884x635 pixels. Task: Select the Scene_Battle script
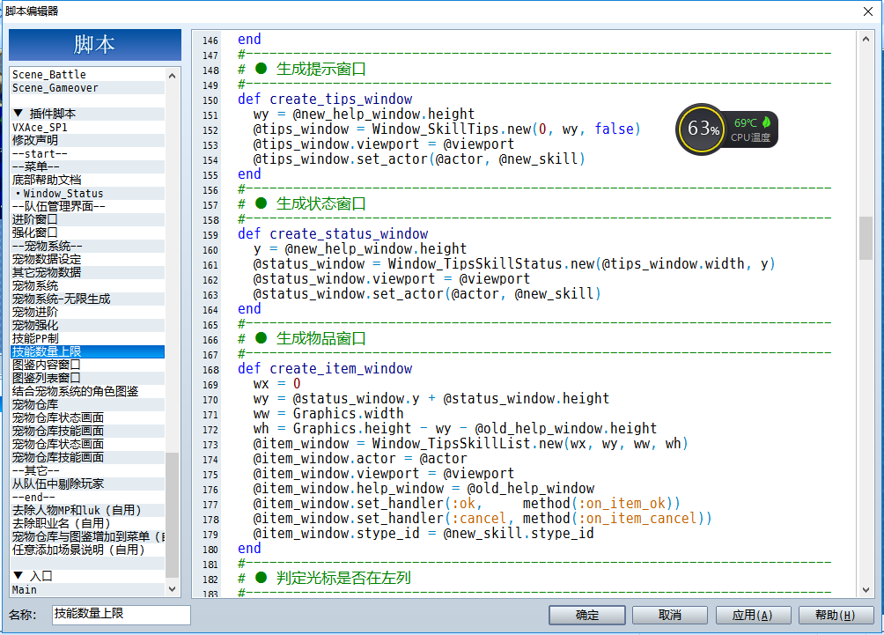click(49, 75)
